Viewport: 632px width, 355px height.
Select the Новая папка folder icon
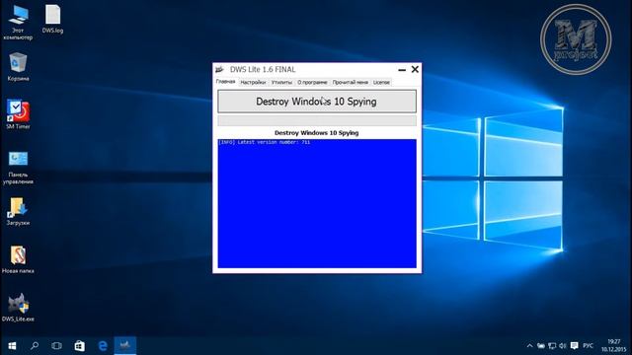(18, 259)
